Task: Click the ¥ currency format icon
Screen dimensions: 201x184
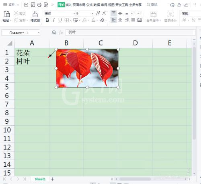Action: click(x=185, y=20)
